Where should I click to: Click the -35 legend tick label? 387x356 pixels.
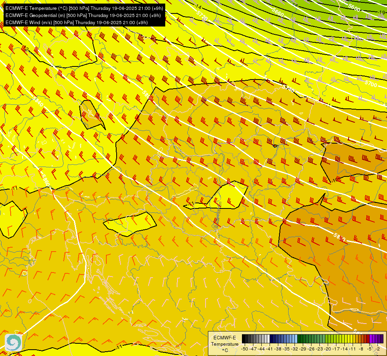(286, 349)
